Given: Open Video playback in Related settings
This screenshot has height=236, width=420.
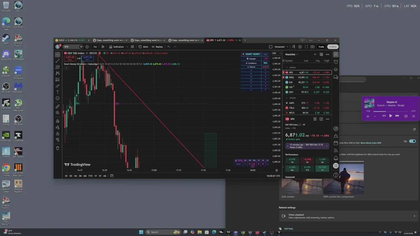Looking at the screenshot, I should [349, 216].
